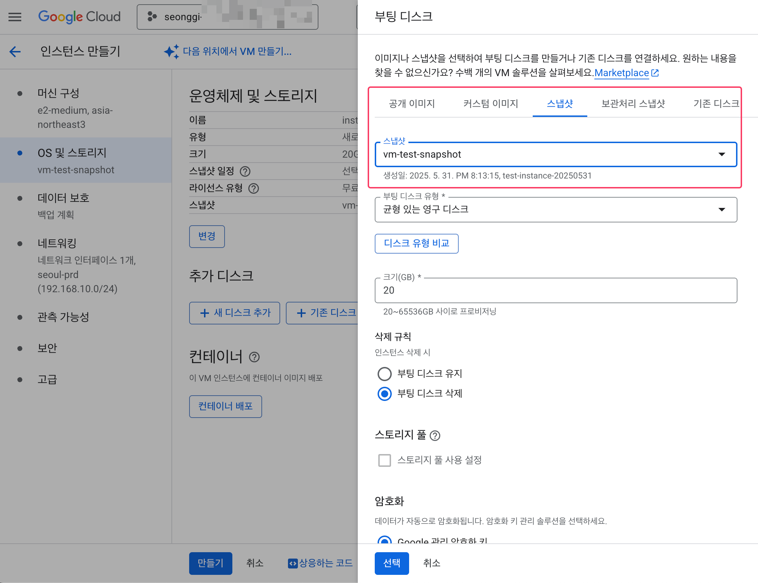Expand the 부팅 디스크 유형 dropdown

(x=555, y=209)
